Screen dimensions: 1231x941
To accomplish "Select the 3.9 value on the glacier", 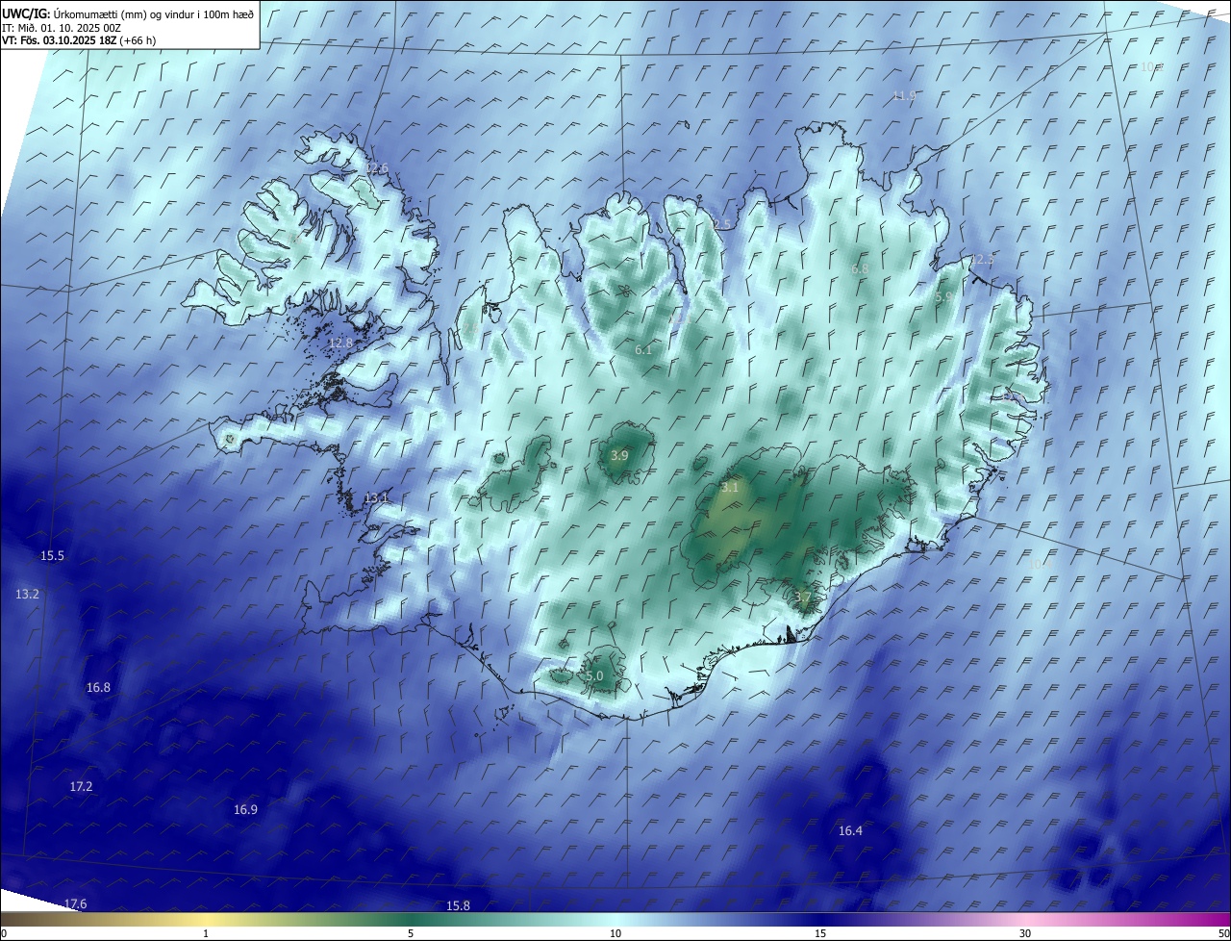I will pyautogui.click(x=619, y=456).
